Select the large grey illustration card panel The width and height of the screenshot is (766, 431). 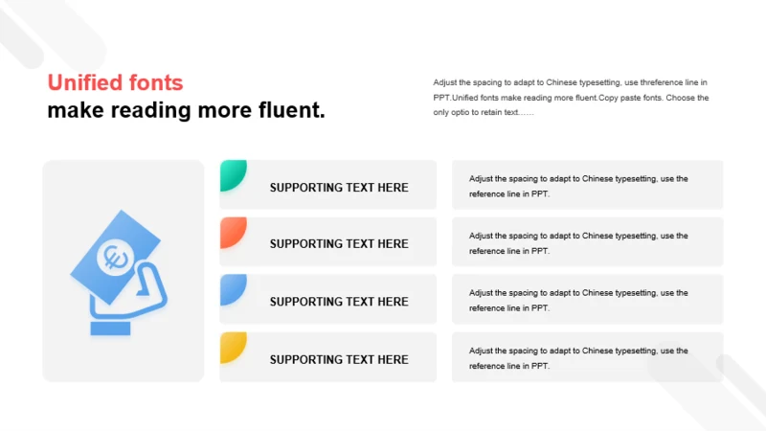[x=124, y=271]
